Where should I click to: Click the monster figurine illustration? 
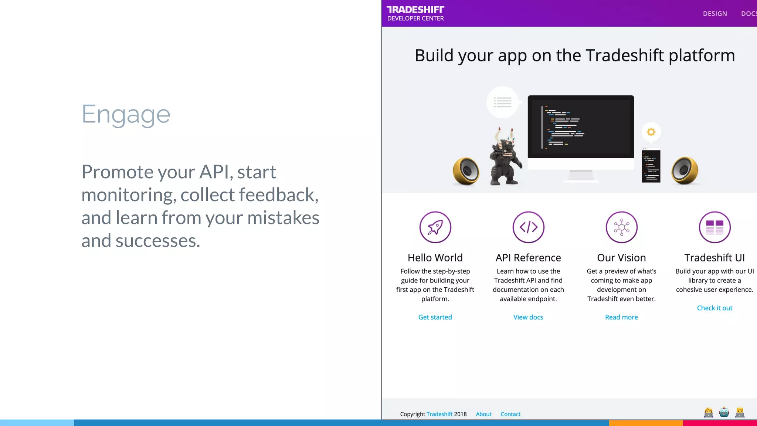[505, 156]
